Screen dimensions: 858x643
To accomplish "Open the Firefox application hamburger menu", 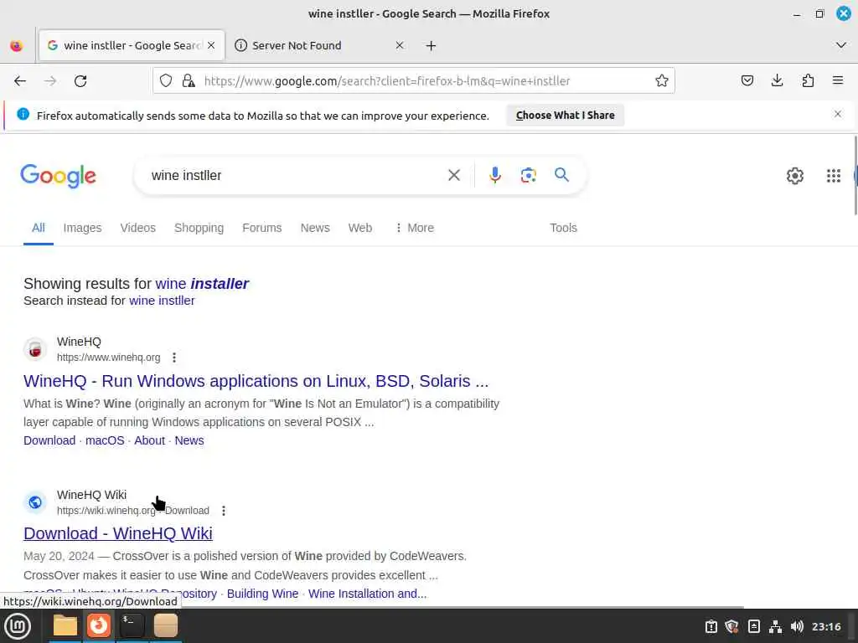I will point(838,81).
